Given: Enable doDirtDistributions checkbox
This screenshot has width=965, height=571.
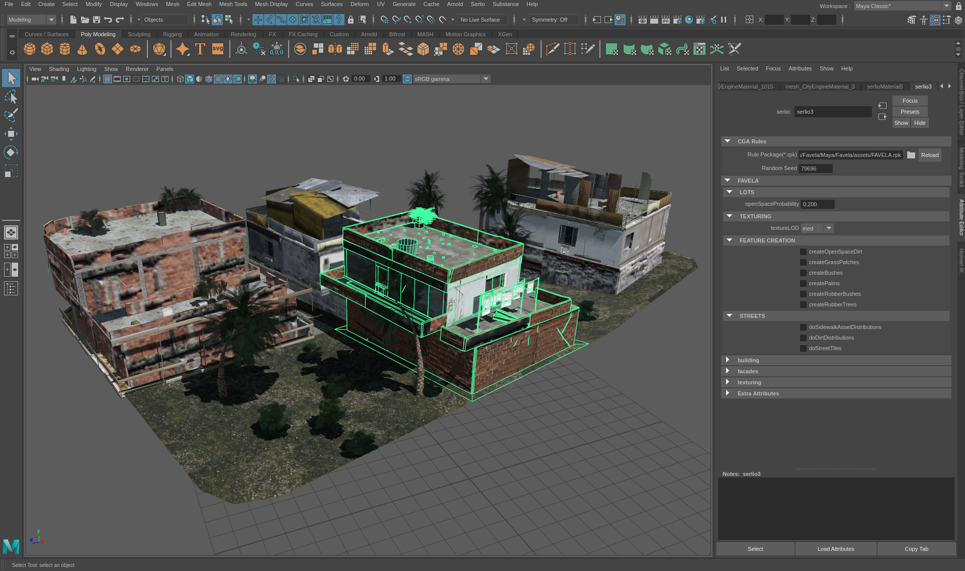Looking at the screenshot, I should pos(803,338).
